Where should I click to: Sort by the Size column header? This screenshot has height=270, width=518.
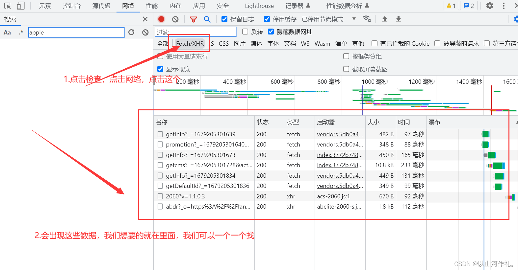tap(380, 122)
